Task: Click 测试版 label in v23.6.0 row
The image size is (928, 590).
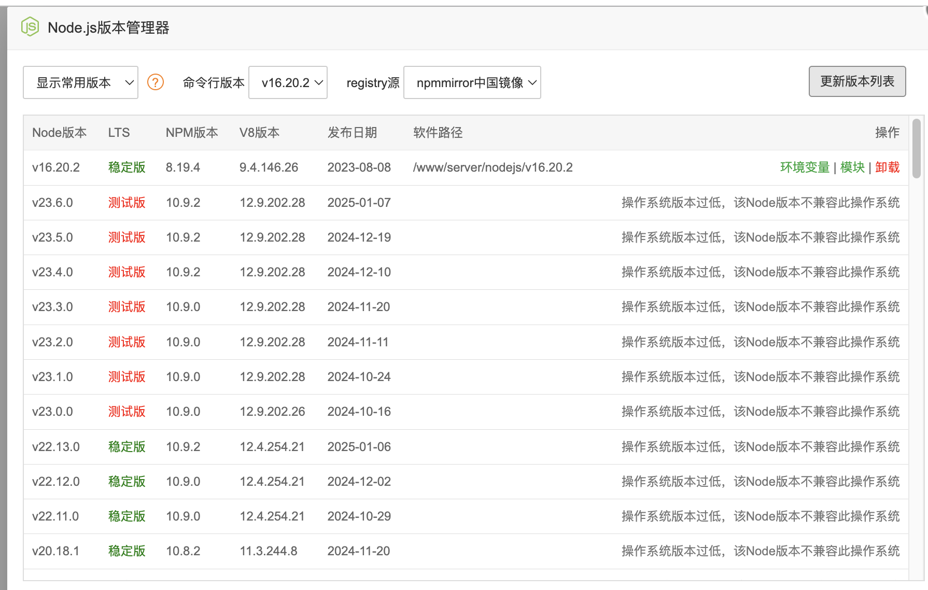Action: tap(126, 203)
